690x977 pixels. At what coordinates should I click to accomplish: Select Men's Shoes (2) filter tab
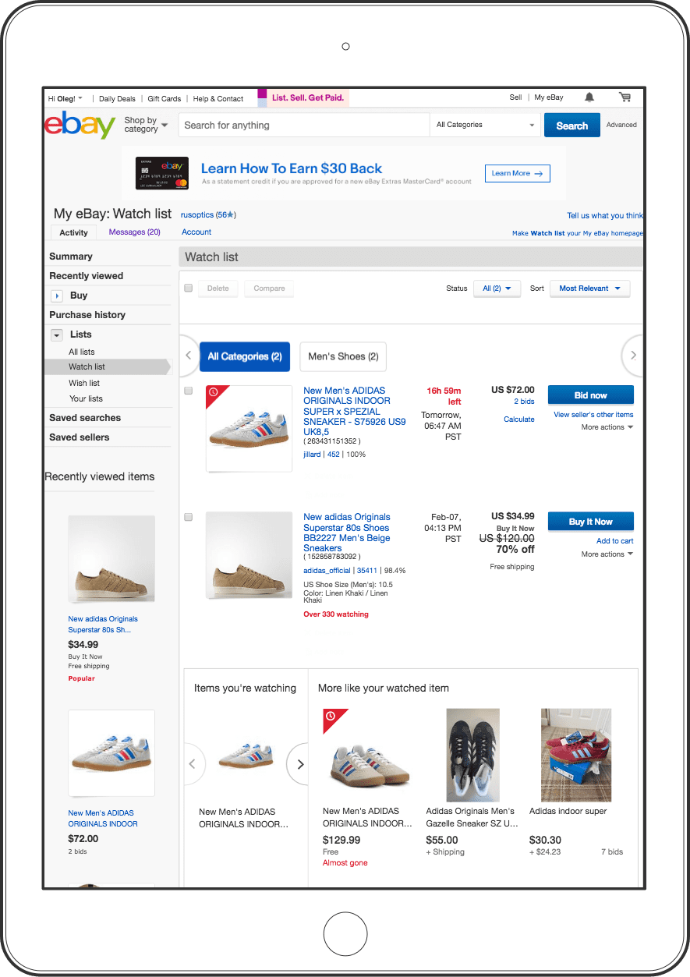click(x=343, y=356)
